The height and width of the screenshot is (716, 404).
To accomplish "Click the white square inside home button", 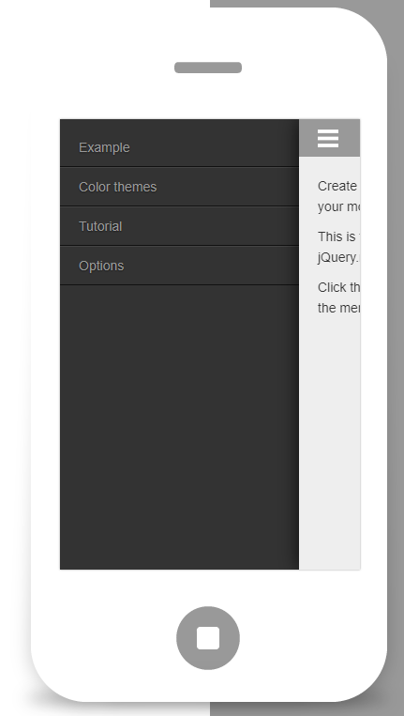I will [x=208, y=638].
